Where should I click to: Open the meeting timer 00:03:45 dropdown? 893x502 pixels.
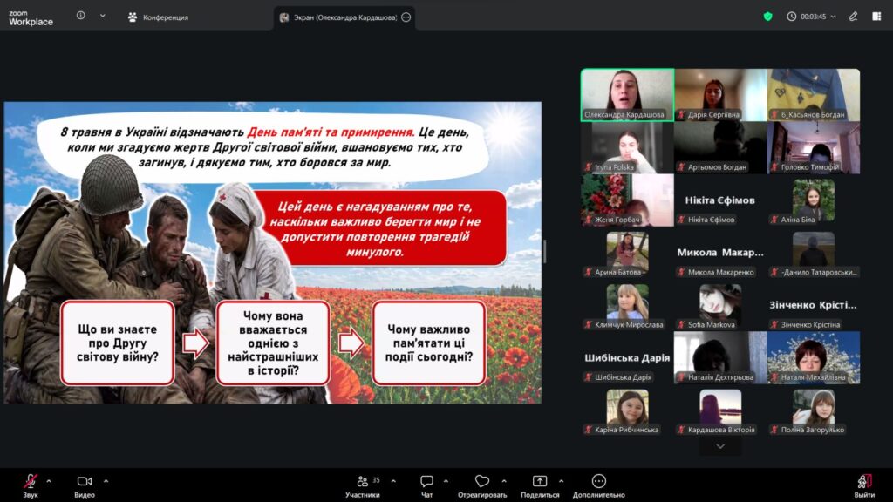point(812,17)
